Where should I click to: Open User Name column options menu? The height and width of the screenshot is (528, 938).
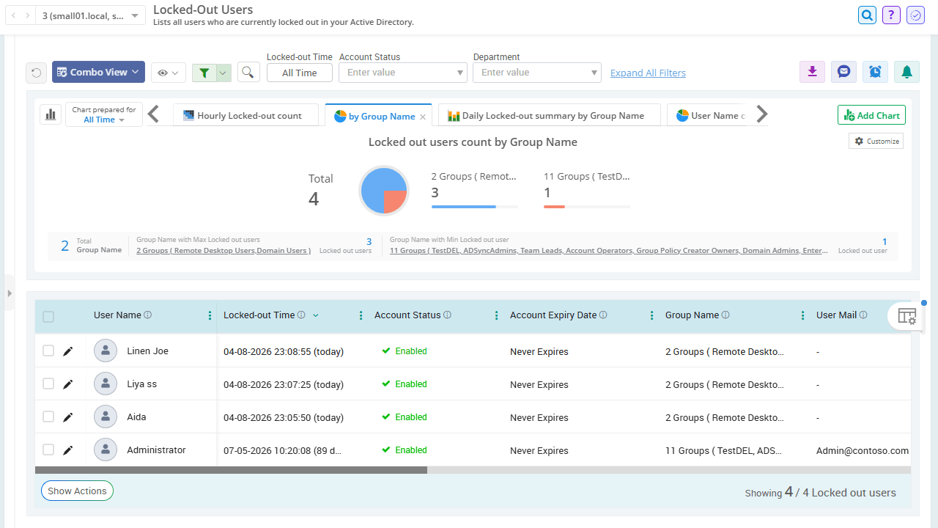pyautogui.click(x=210, y=315)
